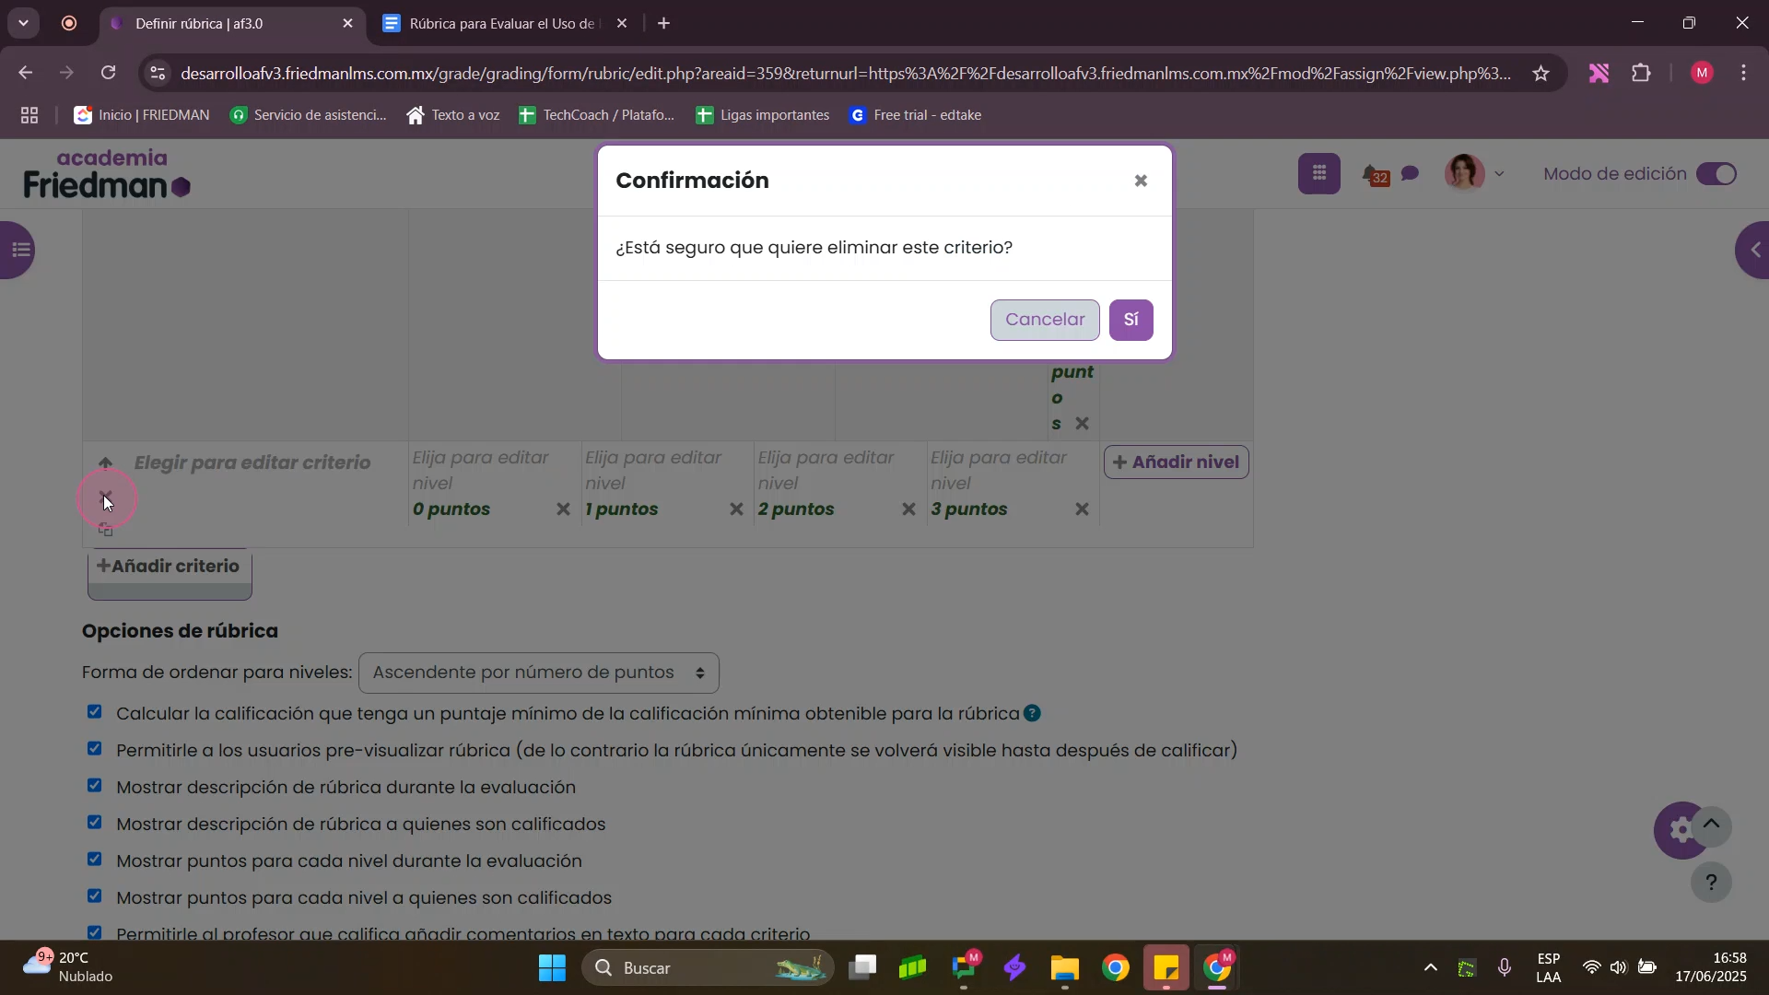Move the criterion up with arrow
1769x995 pixels.
tap(106, 462)
